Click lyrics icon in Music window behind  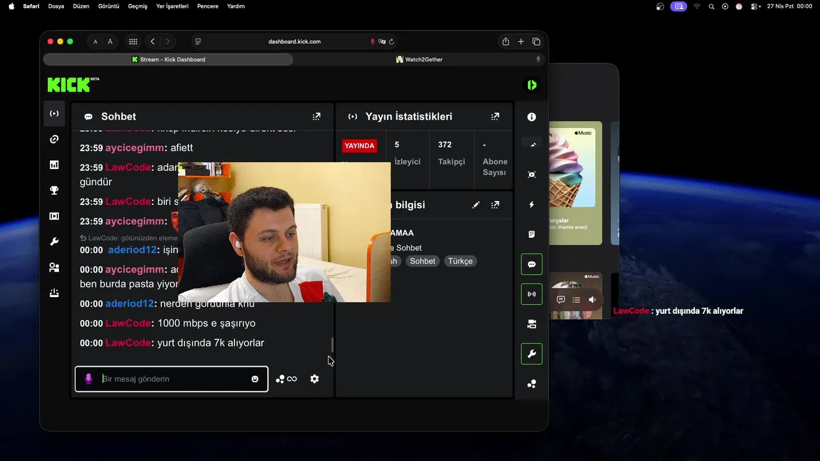[x=561, y=300]
